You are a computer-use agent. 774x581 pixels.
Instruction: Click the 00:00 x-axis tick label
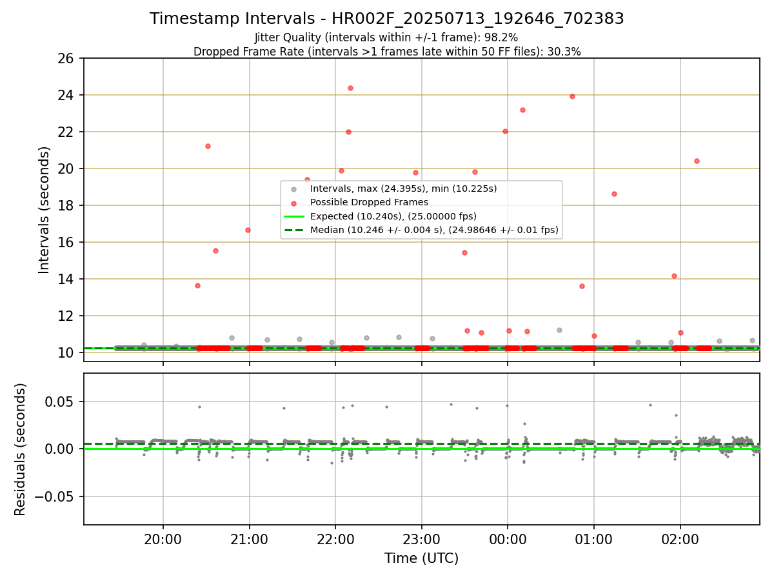(508, 540)
